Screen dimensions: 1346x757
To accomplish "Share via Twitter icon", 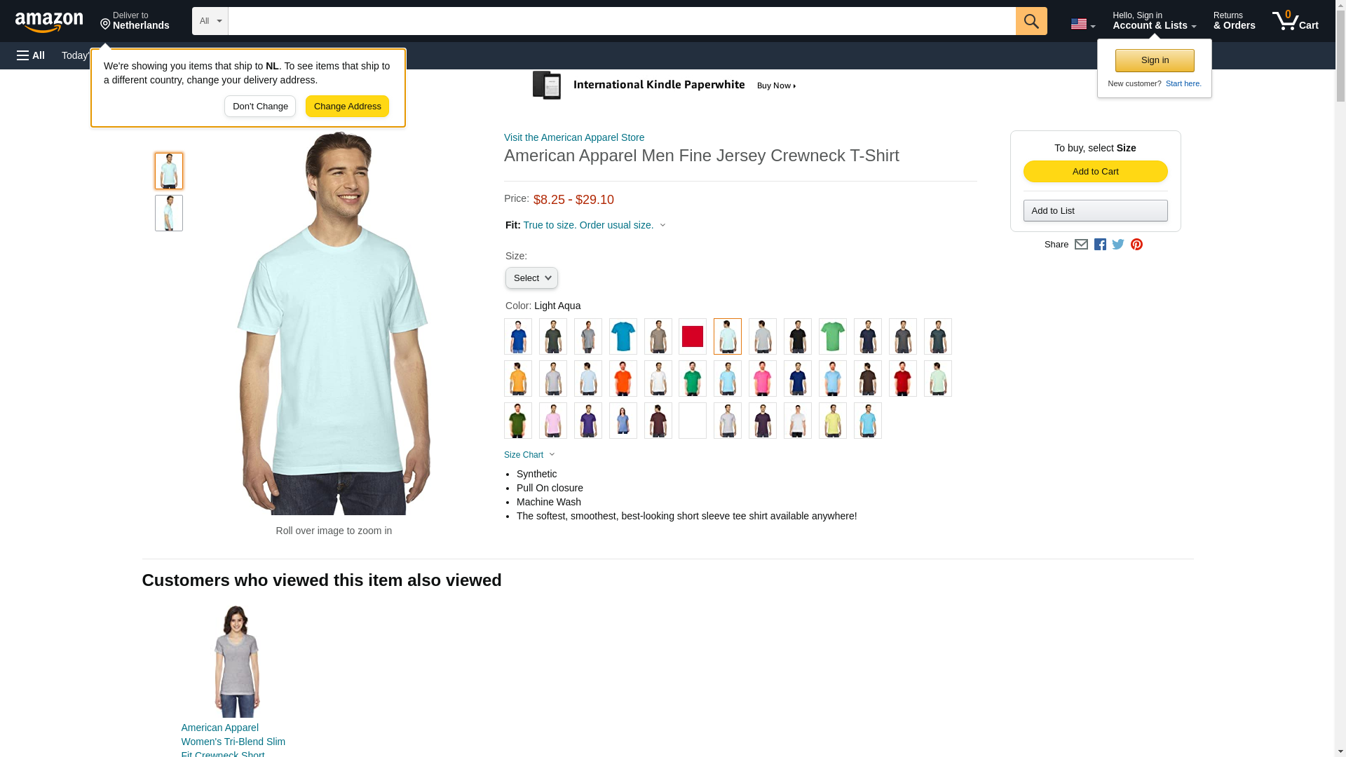I will pyautogui.click(x=1118, y=245).
